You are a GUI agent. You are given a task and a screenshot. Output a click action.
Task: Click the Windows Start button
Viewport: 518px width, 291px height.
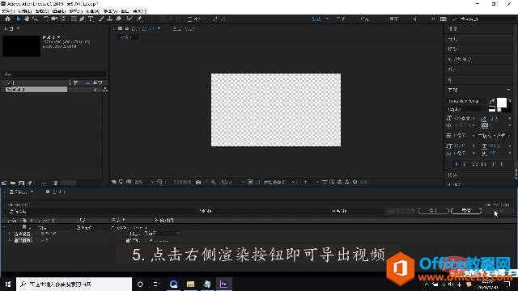click(x=8, y=284)
